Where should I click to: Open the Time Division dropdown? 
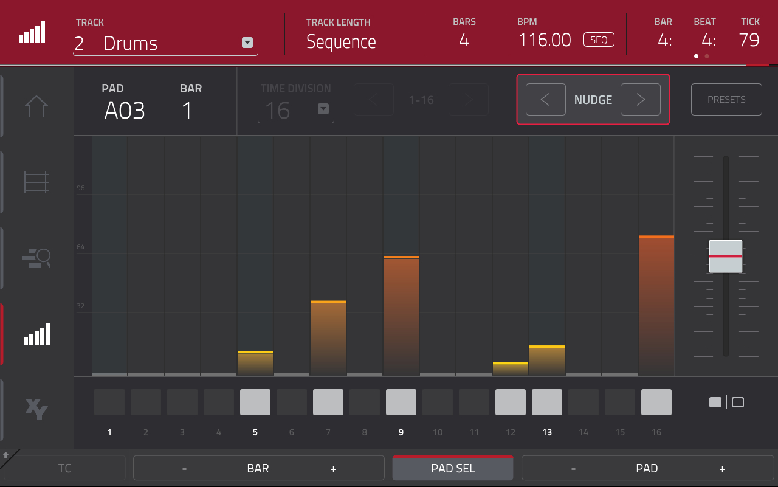point(323,109)
